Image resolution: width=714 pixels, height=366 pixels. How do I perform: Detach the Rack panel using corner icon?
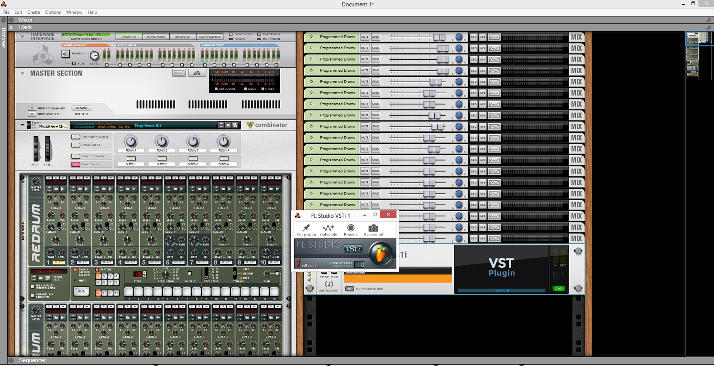tap(709, 28)
